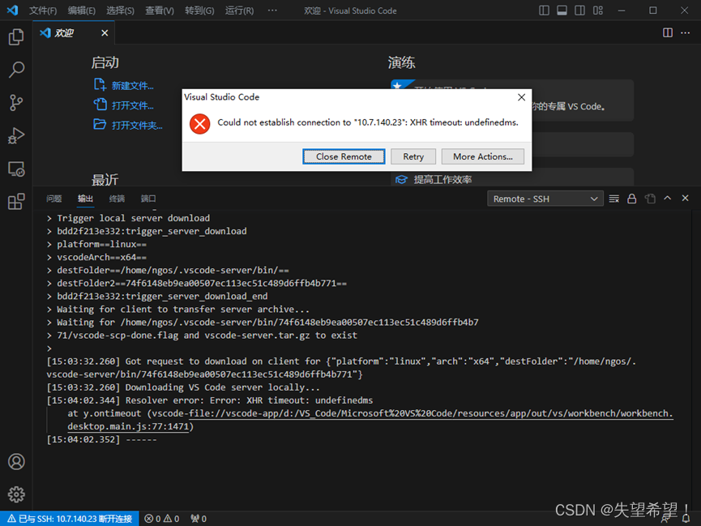This screenshot has width=701, height=526.
Task: Open the Accounts menu icon
Action: tap(16, 462)
